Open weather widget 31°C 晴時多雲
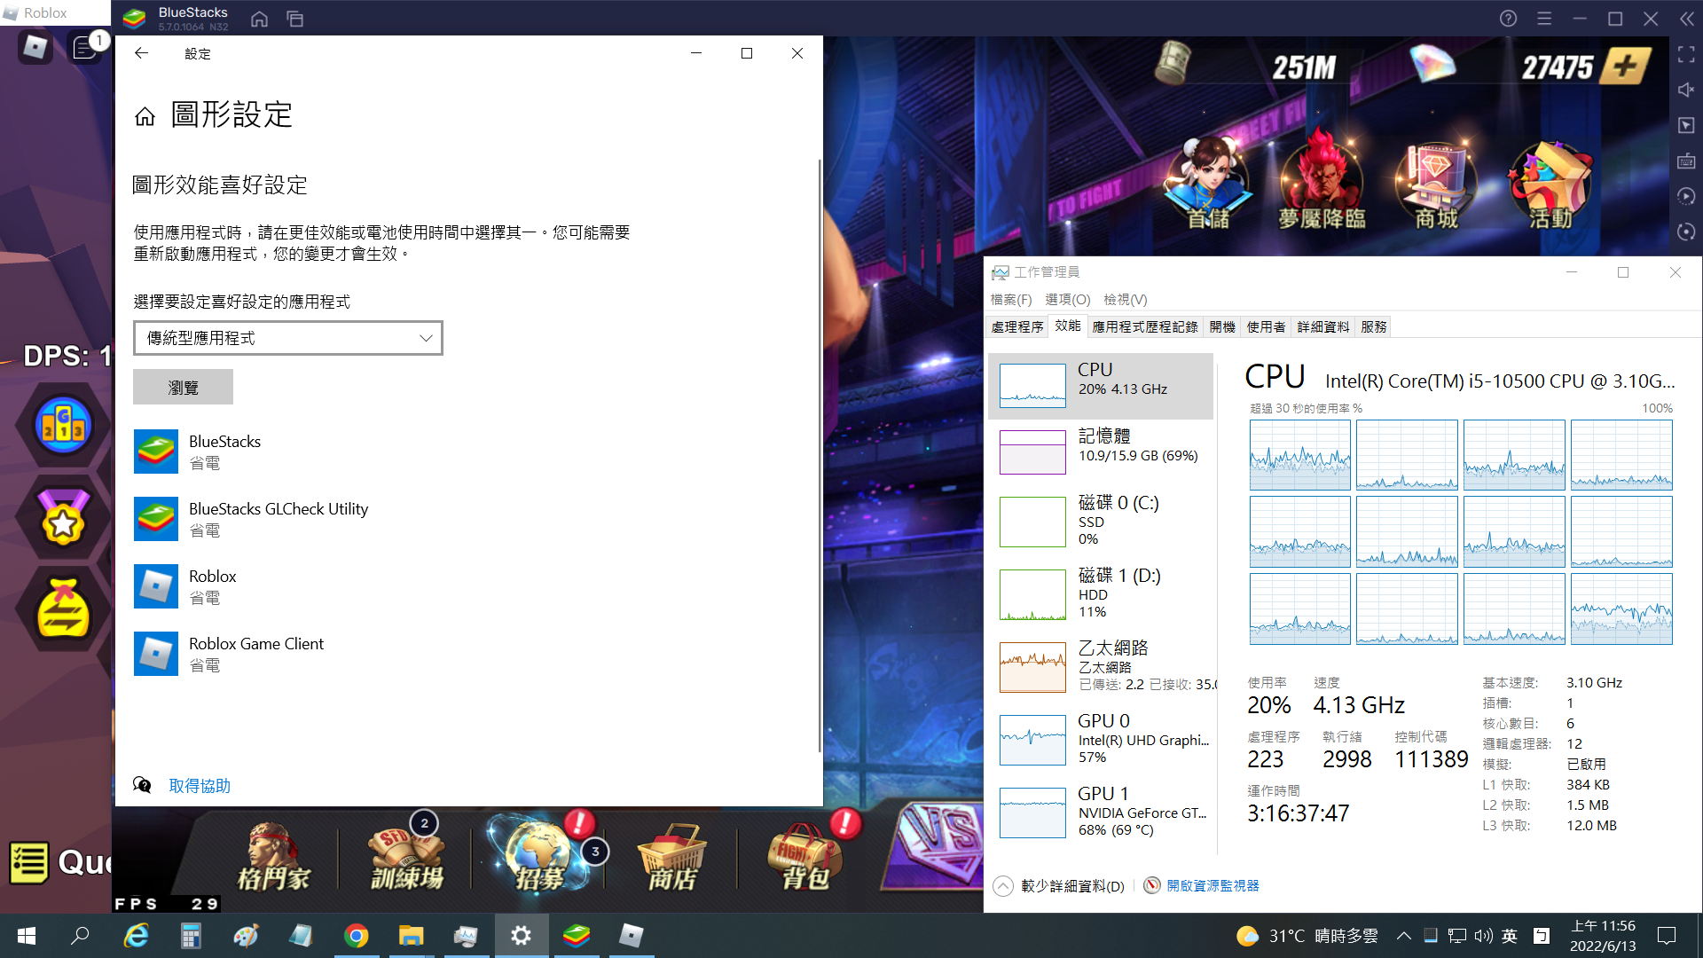Image resolution: width=1703 pixels, height=958 pixels. click(x=1307, y=936)
